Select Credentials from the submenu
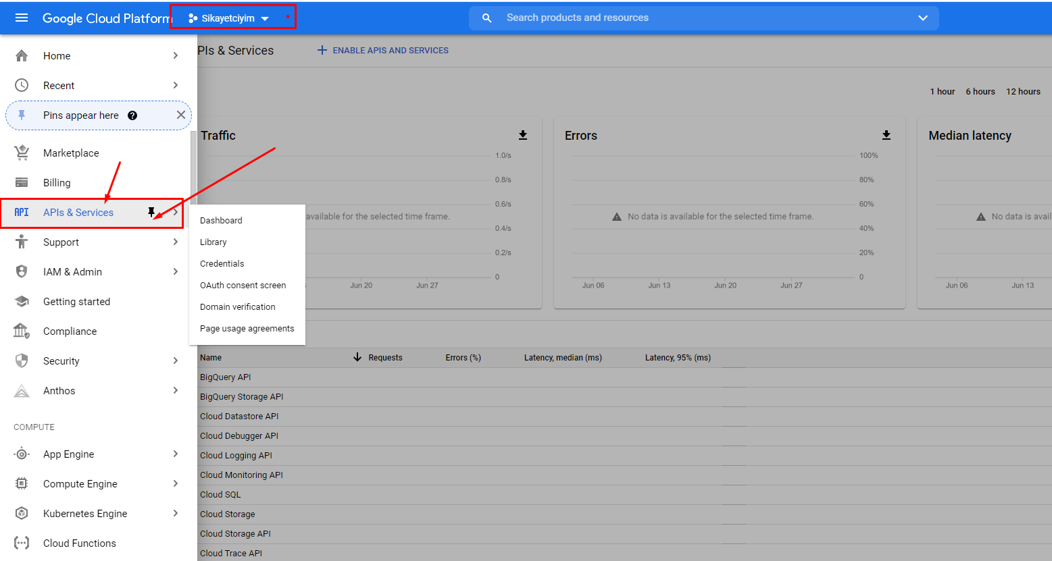The height and width of the screenshot is (561, 1052). point(222,263)
